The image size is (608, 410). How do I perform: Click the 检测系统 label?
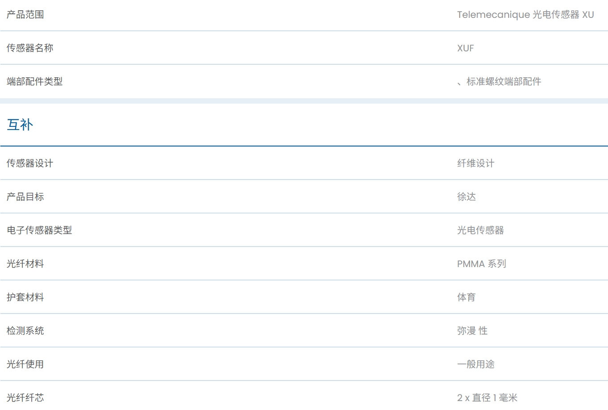(x=25, y=331)
